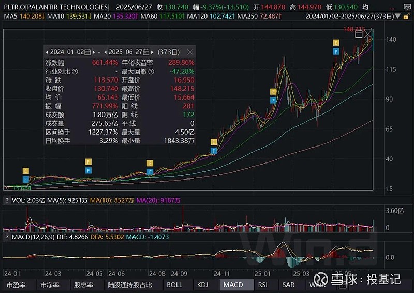
Task: Click the 2025-06-27 end date field
Action: (x=125, y=52)
